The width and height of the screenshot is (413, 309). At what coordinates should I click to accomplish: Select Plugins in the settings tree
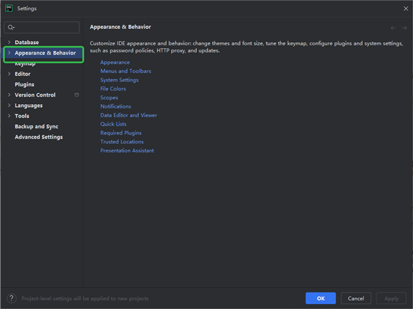24,85
